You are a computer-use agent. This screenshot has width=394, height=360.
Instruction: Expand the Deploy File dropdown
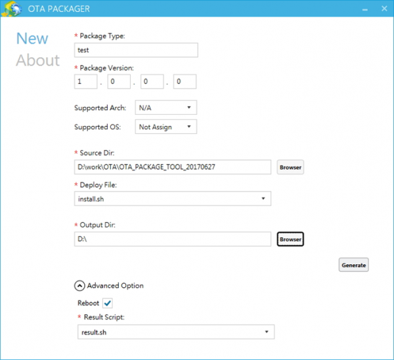coord(173,199)
